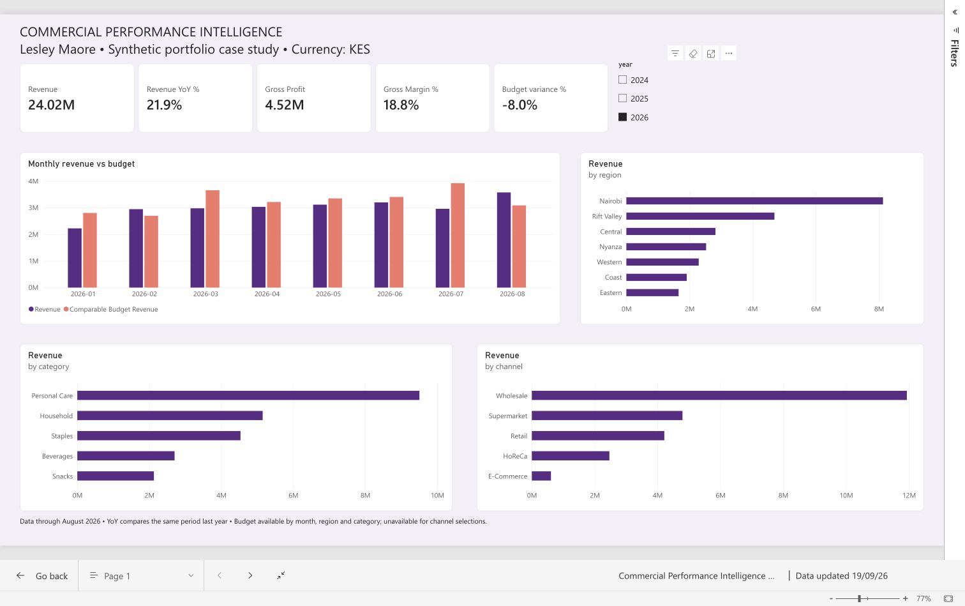Click the 77% zoom level text

(924, 598)
